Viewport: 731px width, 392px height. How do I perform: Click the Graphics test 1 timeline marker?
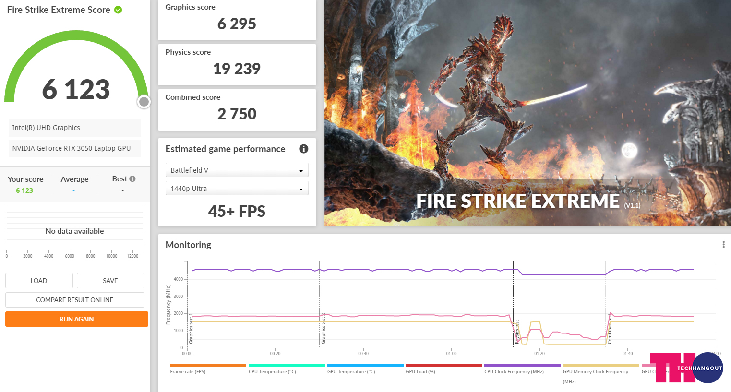(x=191, y=329)
